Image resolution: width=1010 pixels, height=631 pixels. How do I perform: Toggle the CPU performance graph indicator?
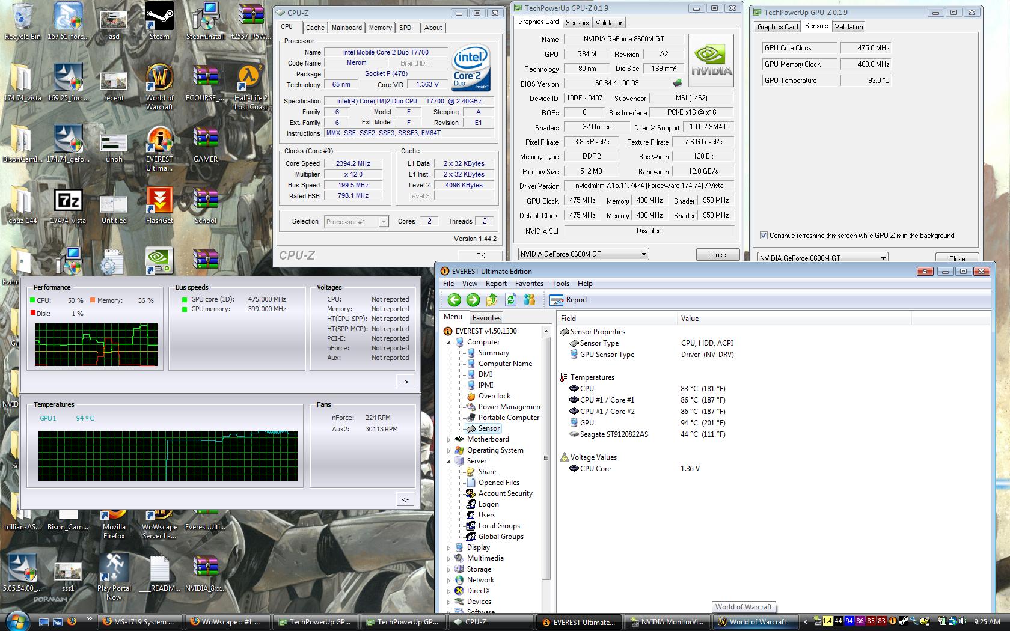pyautogui.click(x=32, y=300)
